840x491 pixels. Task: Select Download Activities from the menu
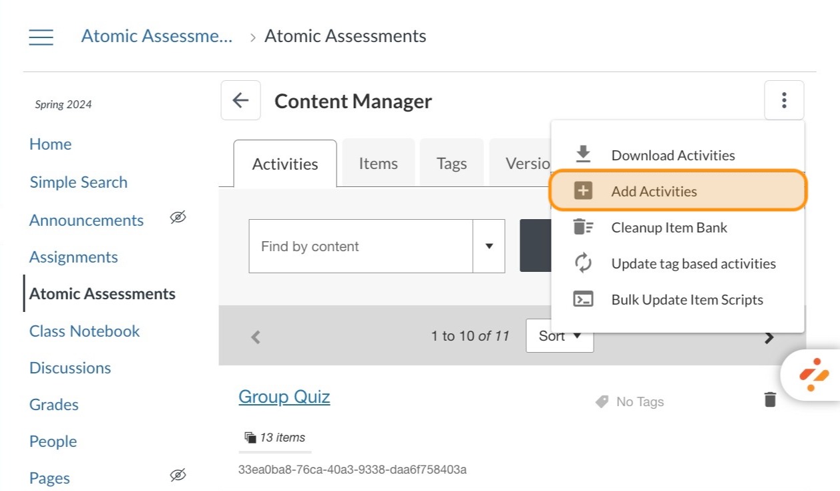click(x=677, y=155)
